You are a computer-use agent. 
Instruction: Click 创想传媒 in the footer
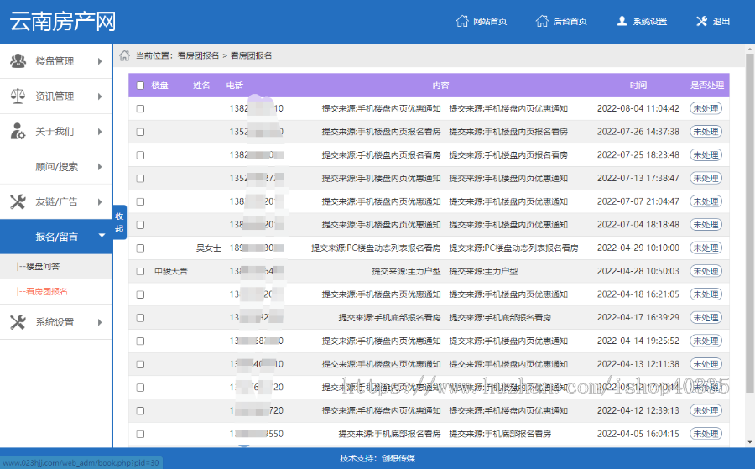[398, 458]
